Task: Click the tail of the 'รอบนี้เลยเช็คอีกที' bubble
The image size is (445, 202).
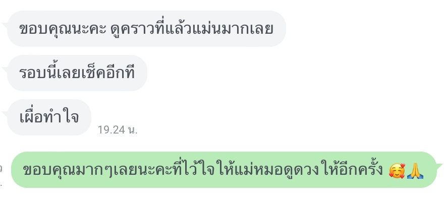Action: pyautogui.click(x=5, y=70)
